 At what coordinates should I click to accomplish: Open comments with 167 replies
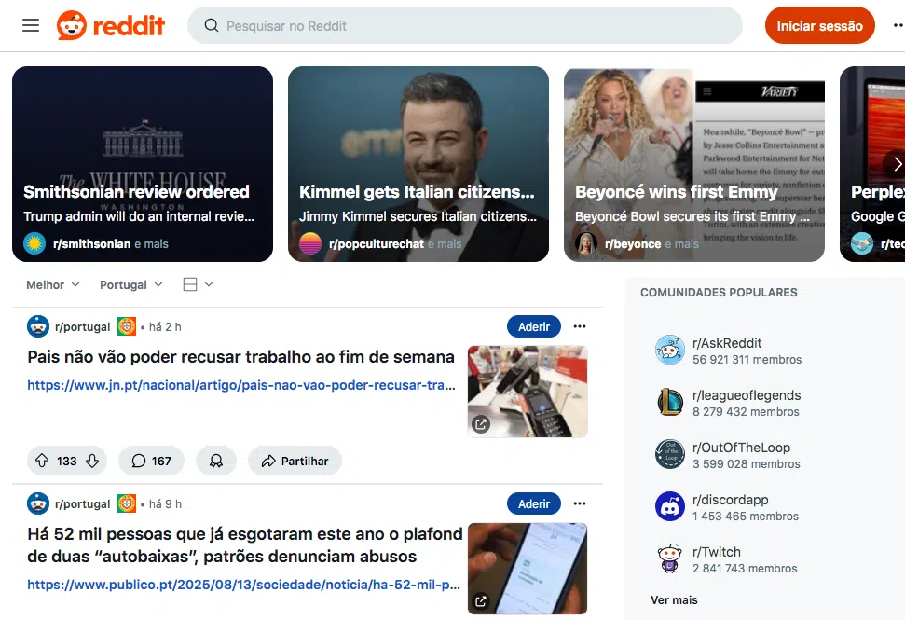tap(151, 461)
